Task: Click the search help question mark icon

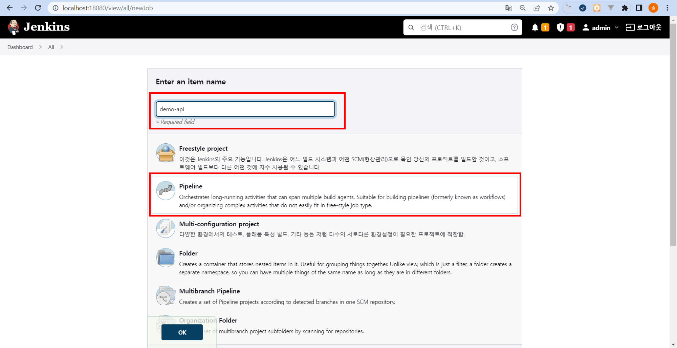Action: [x=514, y=27]
